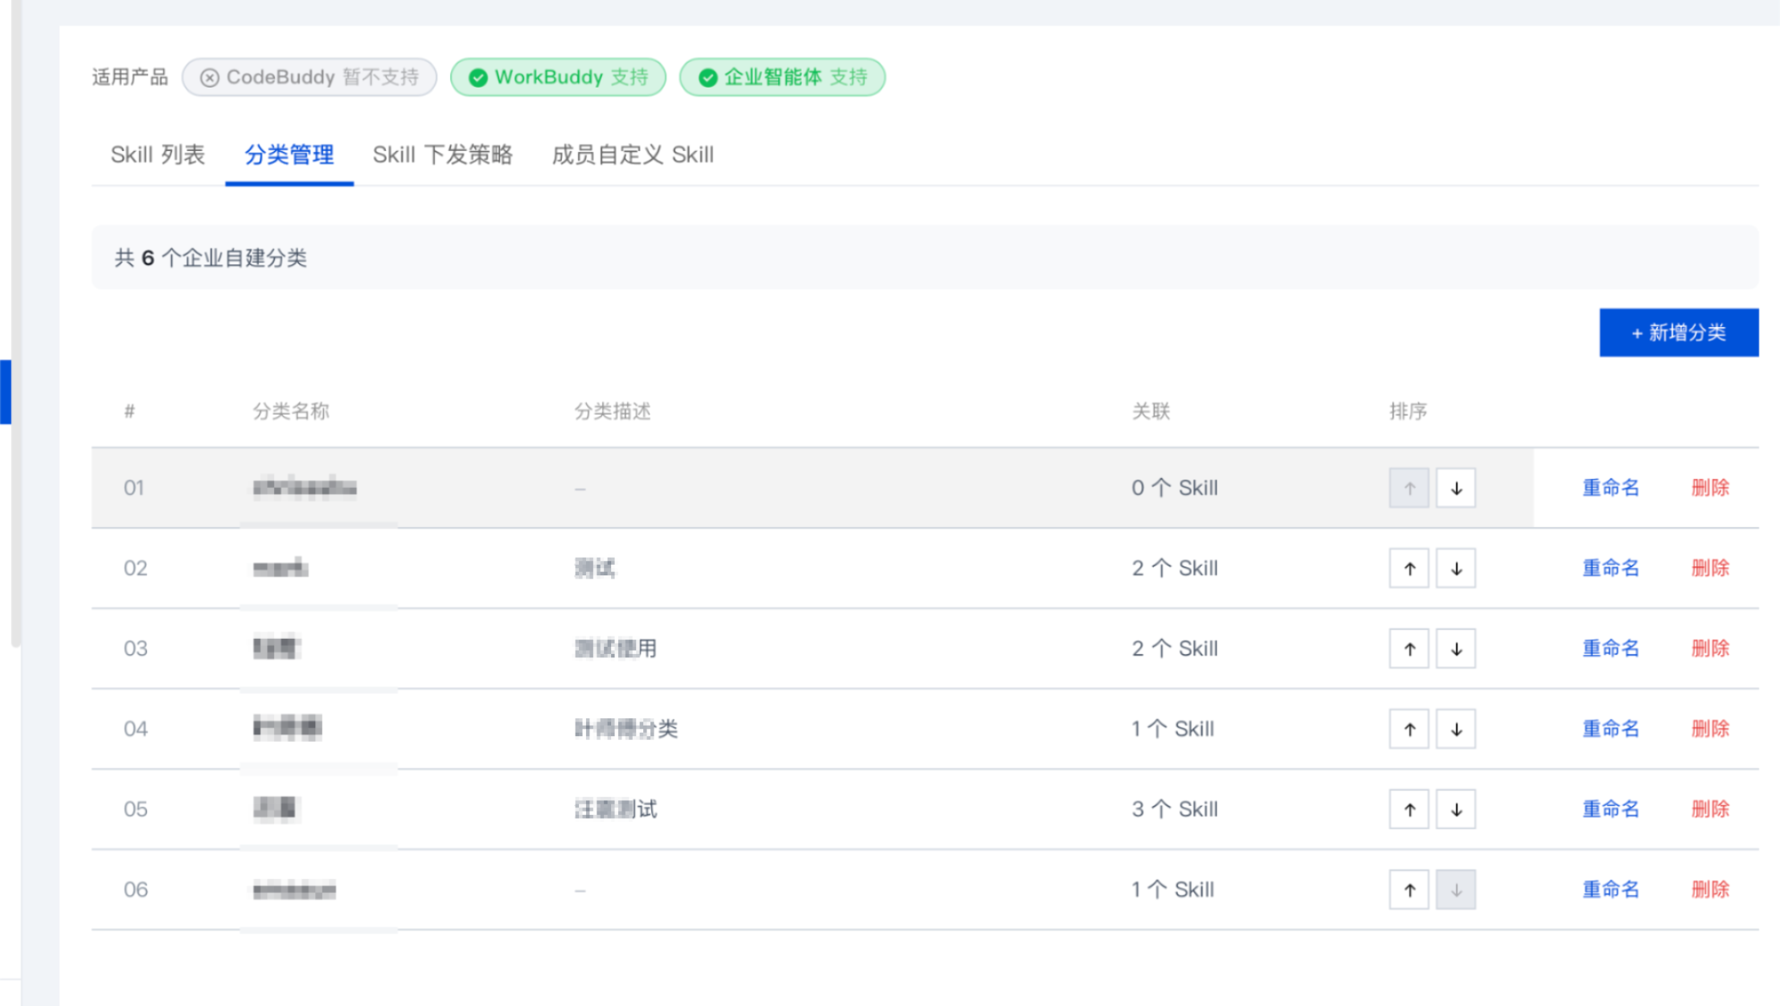This screenshot has height=1006, width=1780.
Task: Click the 关联 column header
Action: pos(1151,411)
